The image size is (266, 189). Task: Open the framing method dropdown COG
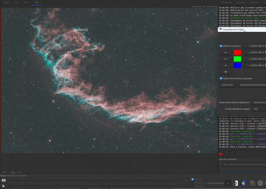259,109
